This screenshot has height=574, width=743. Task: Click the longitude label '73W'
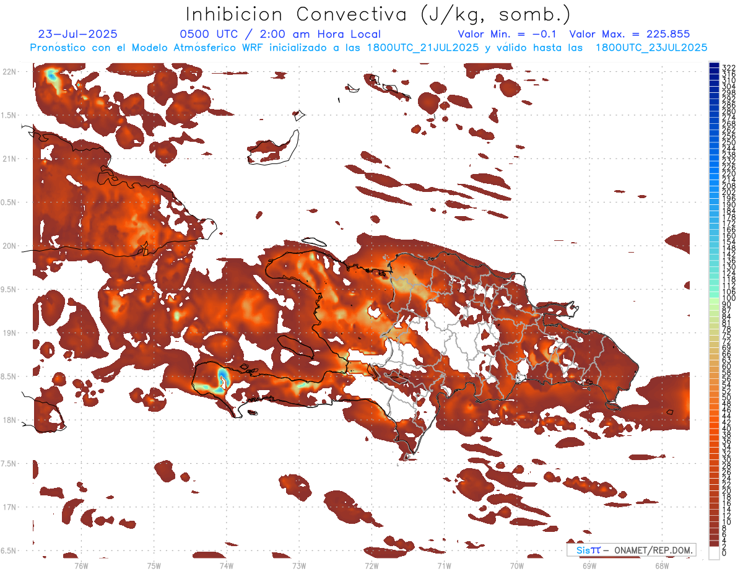(299, 565)
